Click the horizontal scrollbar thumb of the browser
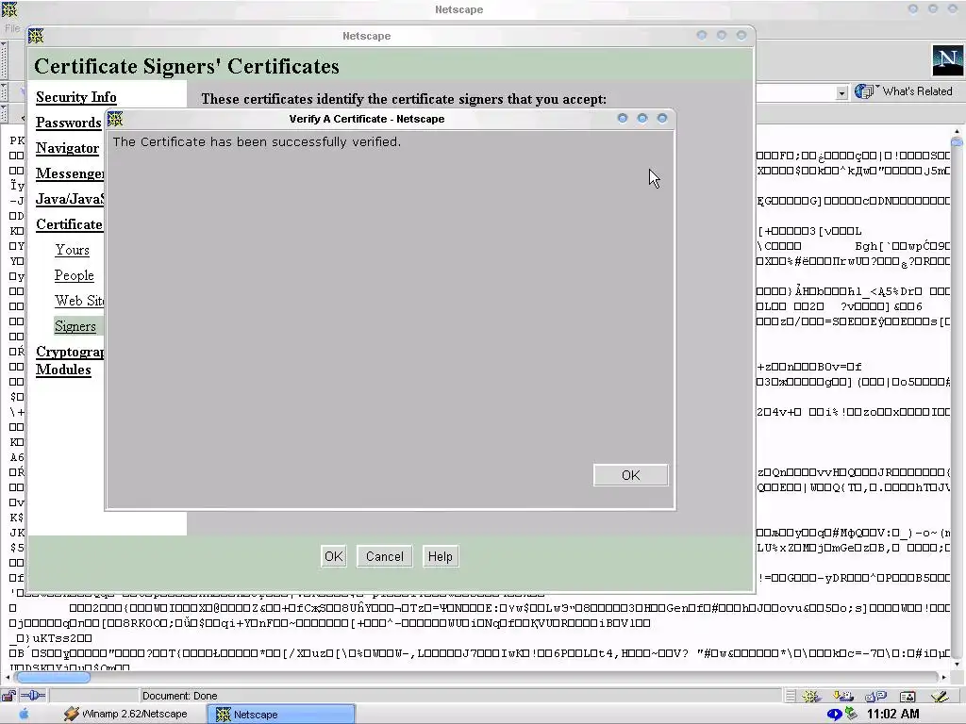Screen dimensions: 966x724 [x=53, y=677]
